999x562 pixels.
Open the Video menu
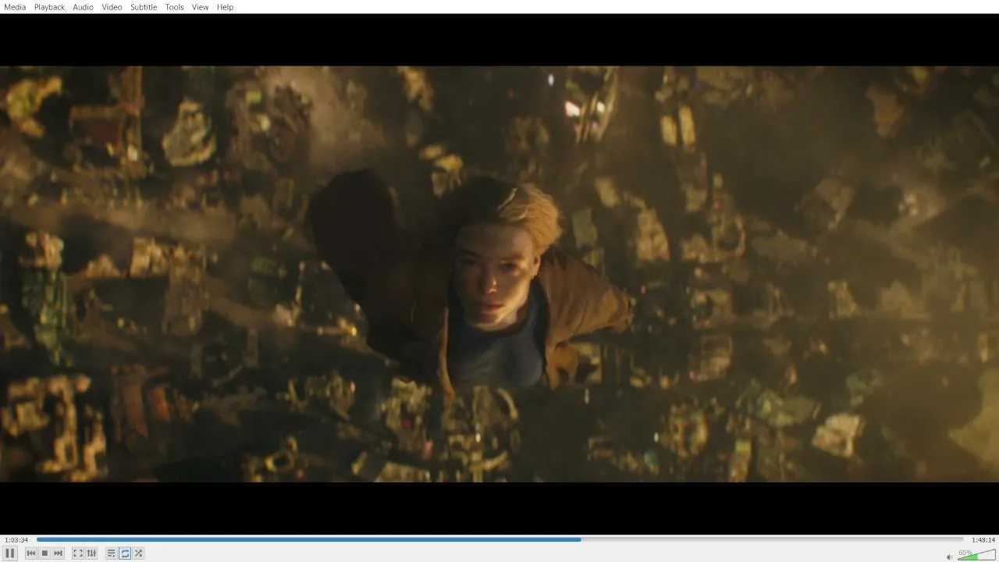pyautogui.click(x=112, y=7)
